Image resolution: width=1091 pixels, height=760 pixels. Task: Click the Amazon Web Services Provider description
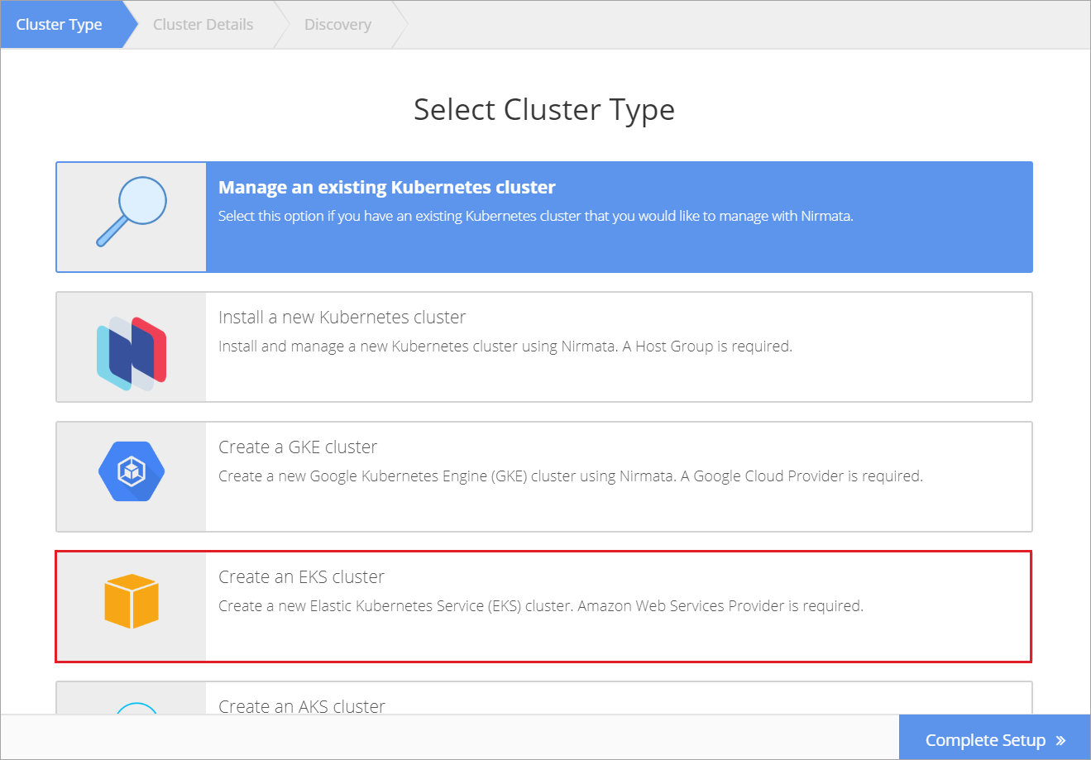[541, 606]
